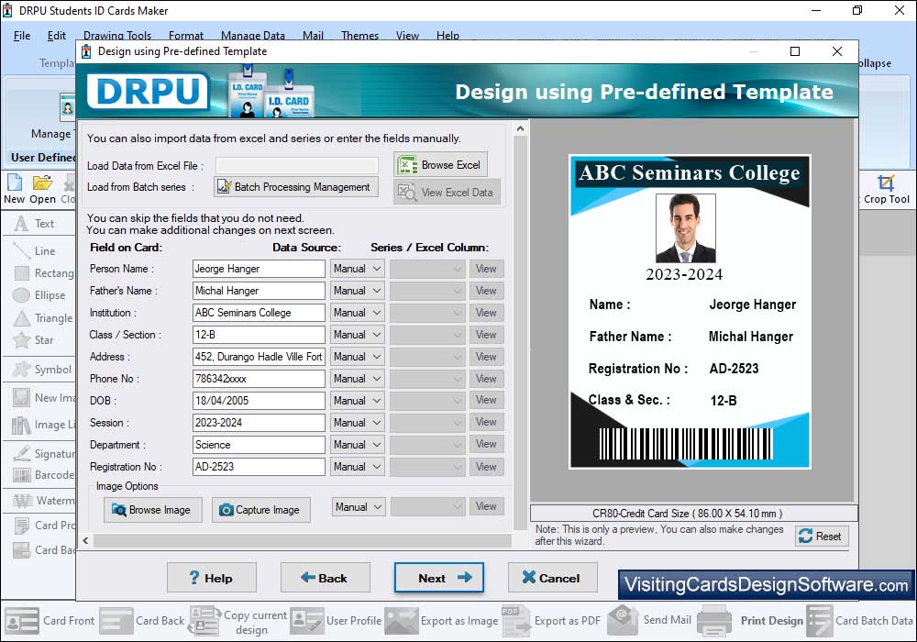Viewport: 917px width, 642px height.
Task: Open the Format menu
Action: 185,36
